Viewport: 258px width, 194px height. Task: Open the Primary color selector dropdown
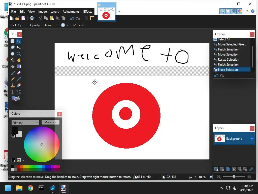click(x=25, y=123)
